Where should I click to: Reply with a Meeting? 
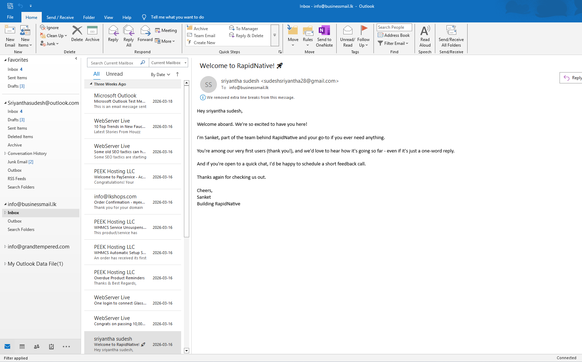click(x=166, y=30)
